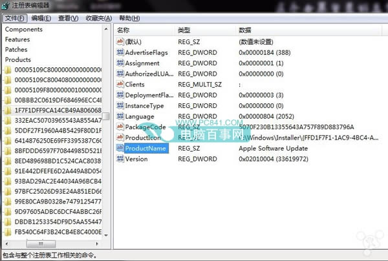Screen dimensions: 388x261
Task: Select the Version value name
Action: pyautogui.click(x=136, y=159)
